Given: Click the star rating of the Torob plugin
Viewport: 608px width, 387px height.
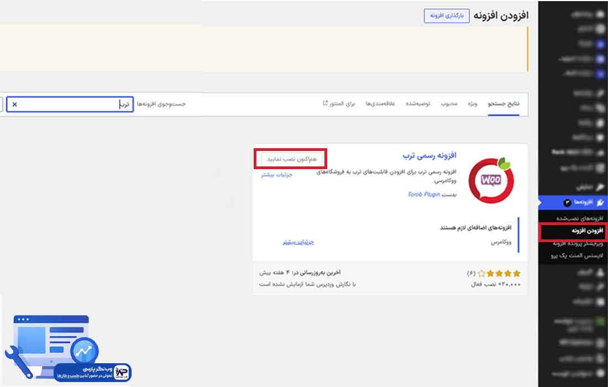Looking at the screenshot, I should [499, 273].
